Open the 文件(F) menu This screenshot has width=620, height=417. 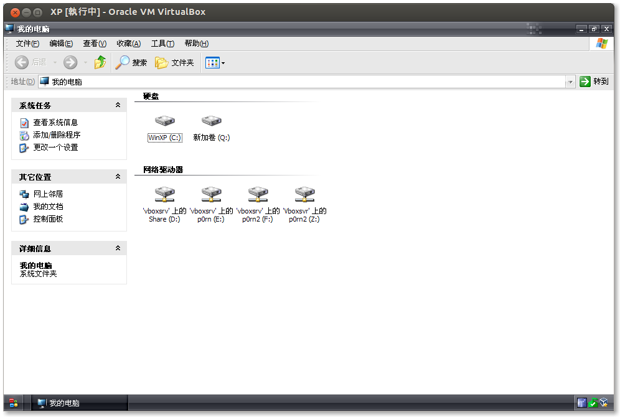[x=27, y=44]
